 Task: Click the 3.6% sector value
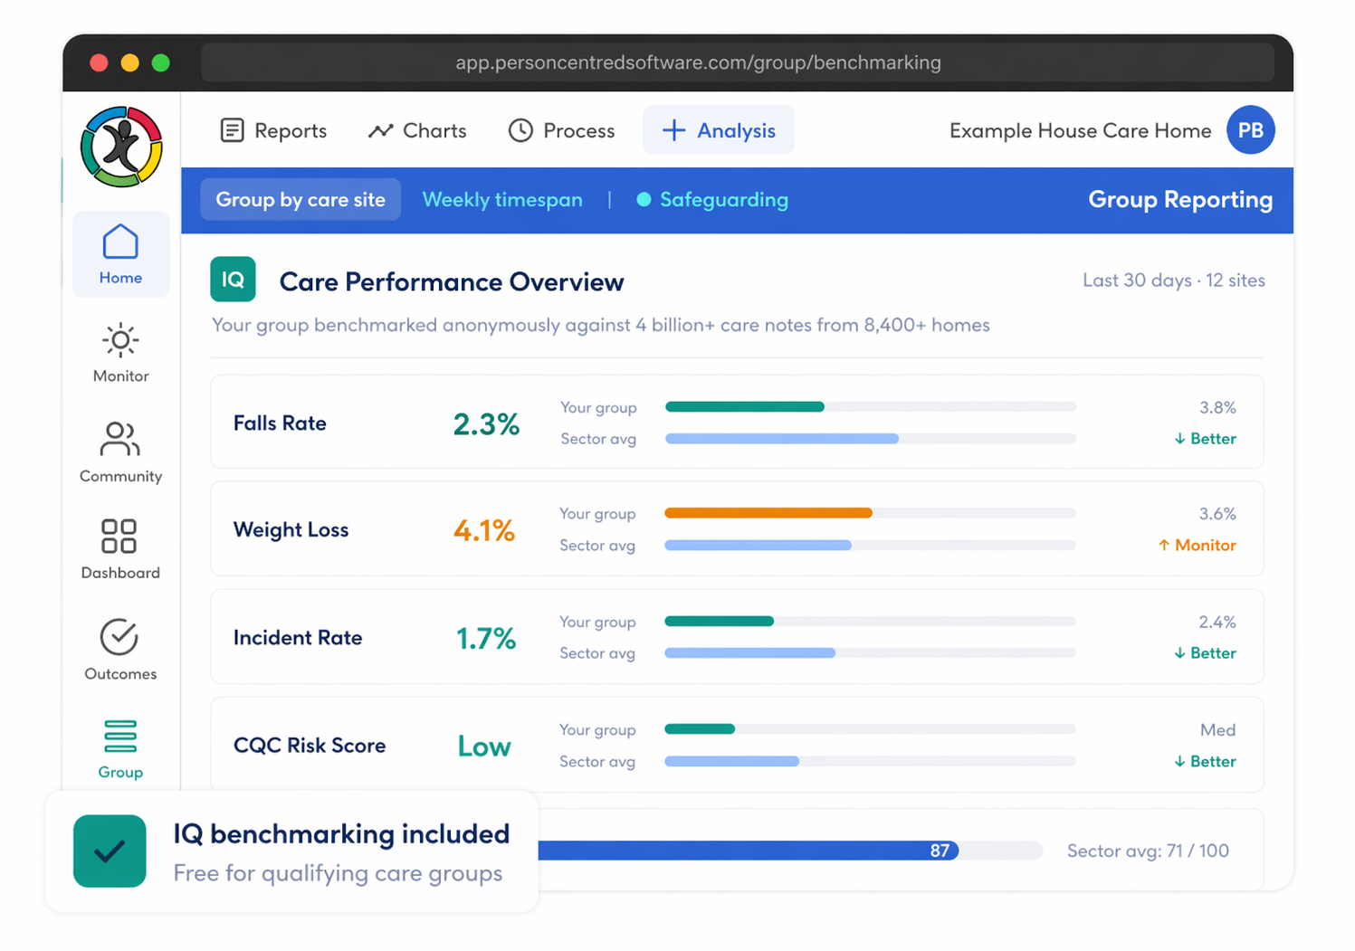tap(1217, 514)
